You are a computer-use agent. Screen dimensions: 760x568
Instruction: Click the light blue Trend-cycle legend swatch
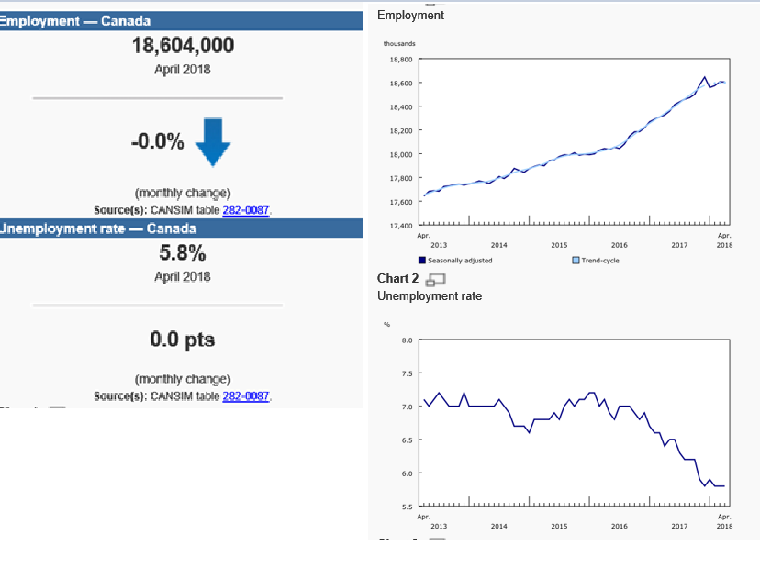pos(576,261)
